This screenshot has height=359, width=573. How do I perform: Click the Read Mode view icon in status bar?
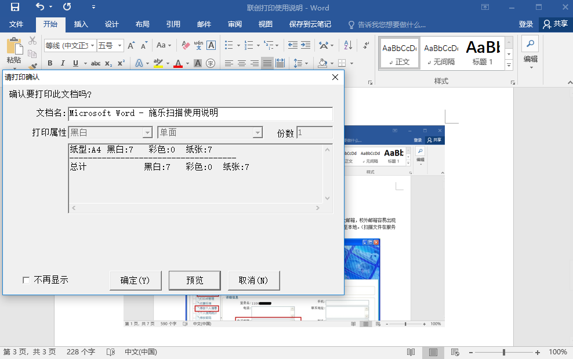pos(411,352)
